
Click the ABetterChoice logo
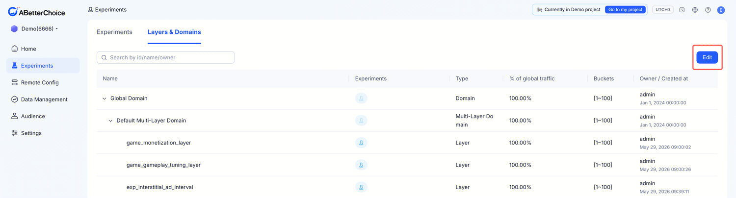coord(37,12)
